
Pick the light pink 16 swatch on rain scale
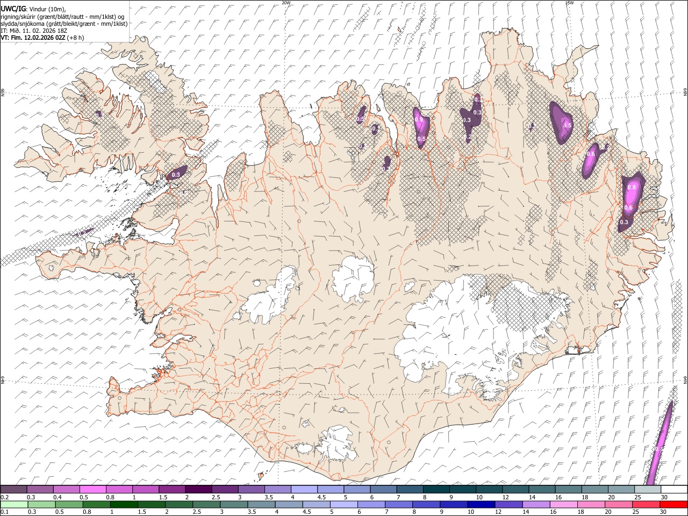click(563, 504)
